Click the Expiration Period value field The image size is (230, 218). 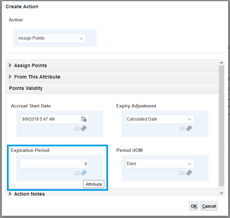click(x=55, y=164)
